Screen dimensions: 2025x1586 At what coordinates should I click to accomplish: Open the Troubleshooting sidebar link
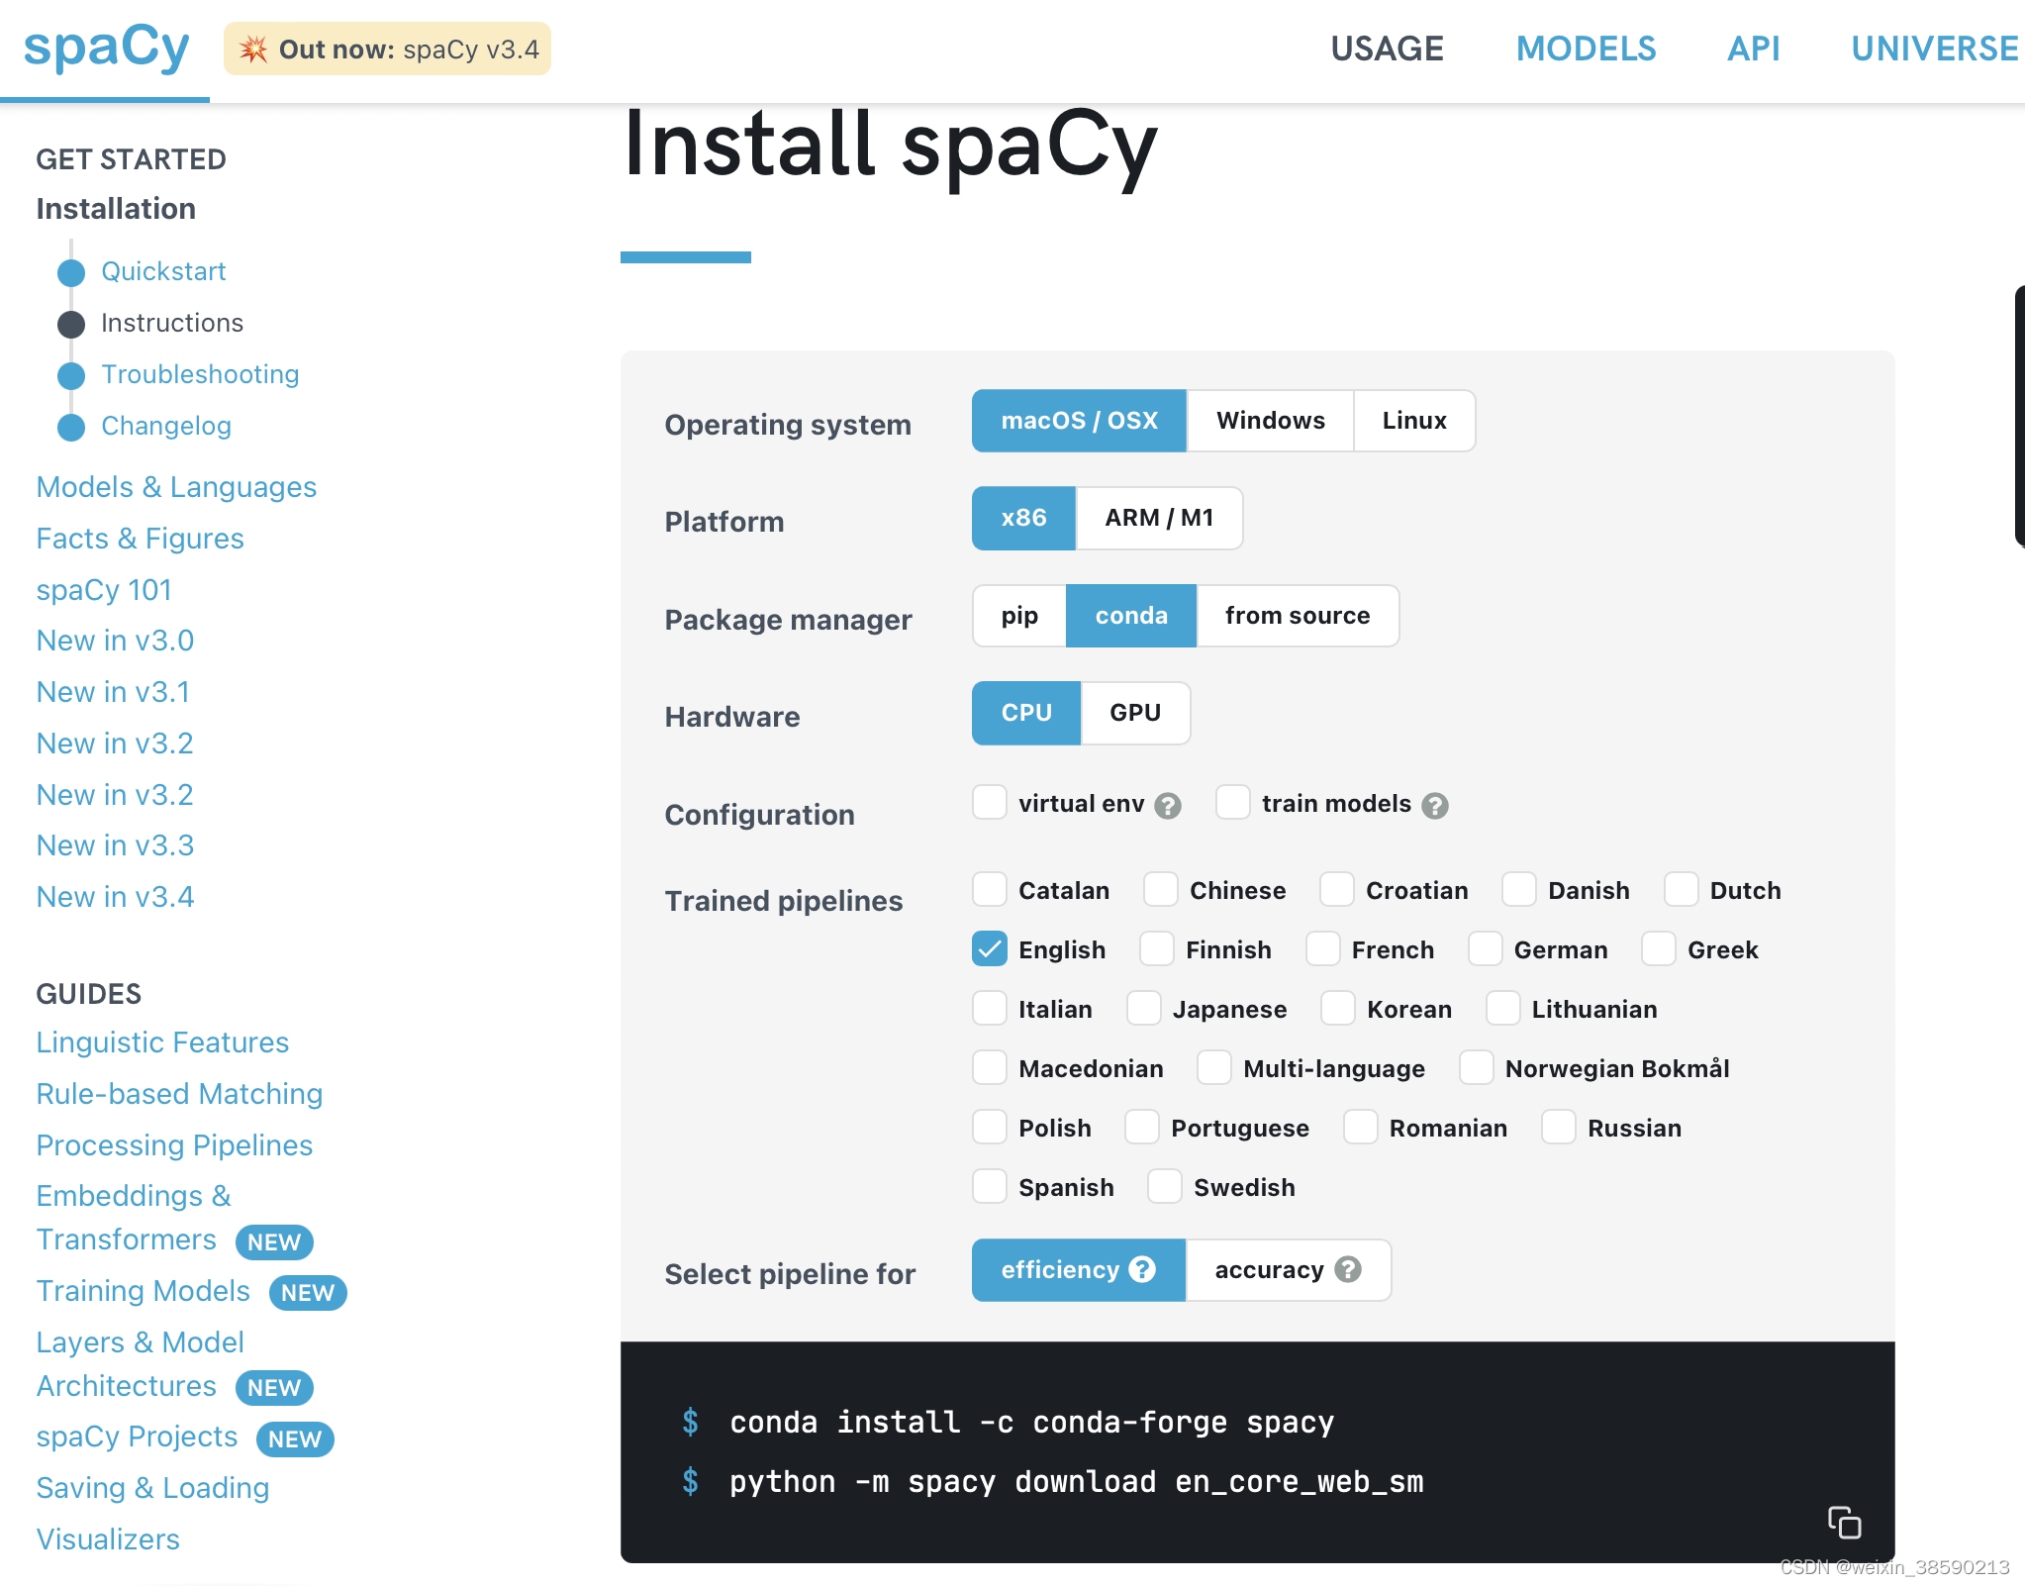[x=200, y=373]
